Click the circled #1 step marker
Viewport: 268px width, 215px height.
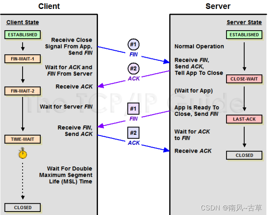coord(134,45)
